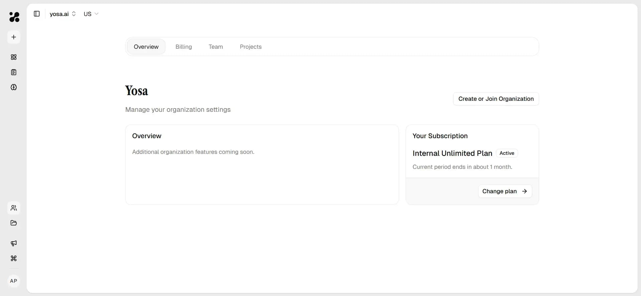The height and width of the screenshot is (296, 641).
Task: Open the notepad icon in the sidebar
Action: (14, 72)
